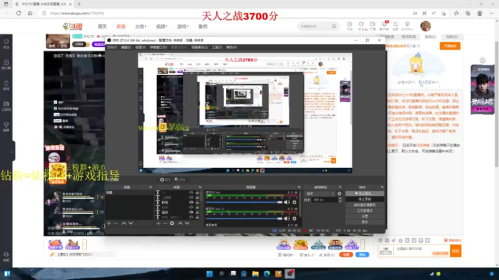Viewport: 499px width, 280px height.
Task: Toggle visibility eye of the second text source
Action: point(191,197)
